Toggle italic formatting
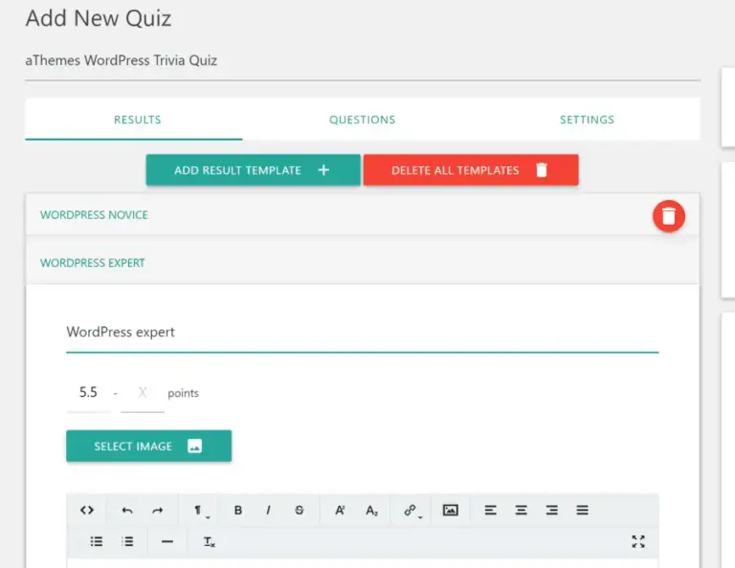Viewport: 735px width, 568px height. point(268,511)
